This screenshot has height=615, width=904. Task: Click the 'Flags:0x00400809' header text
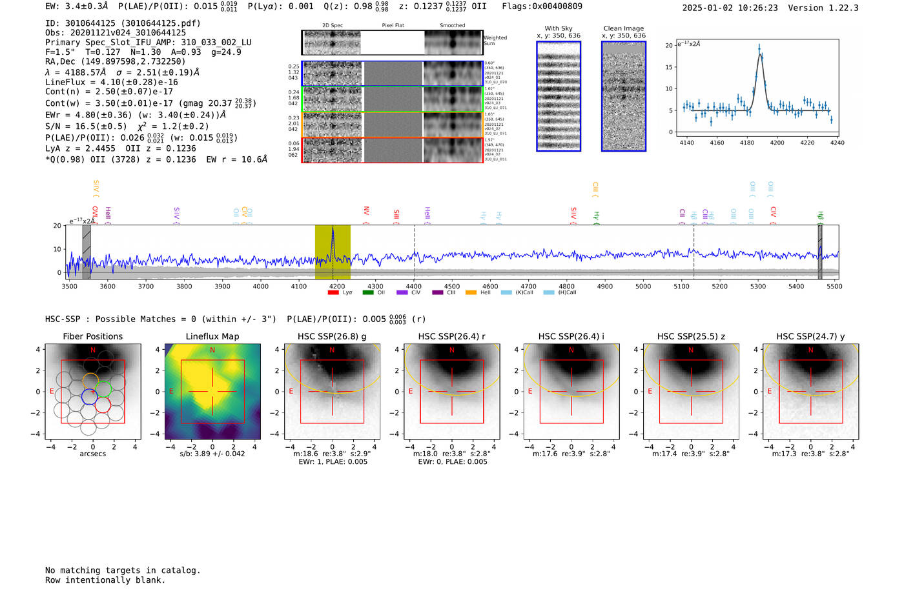542,6
